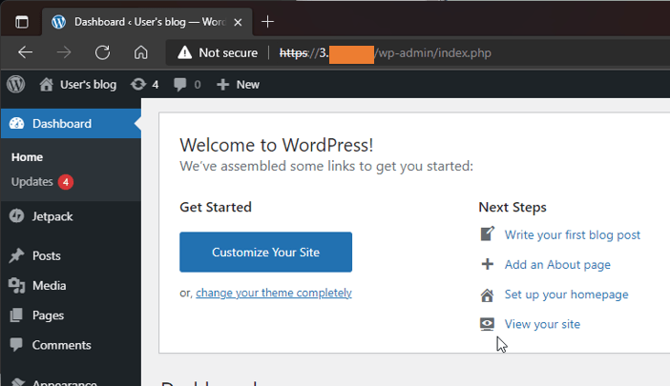Click the Media library icon
Screen dimensions: 670x386
(16, 285)
